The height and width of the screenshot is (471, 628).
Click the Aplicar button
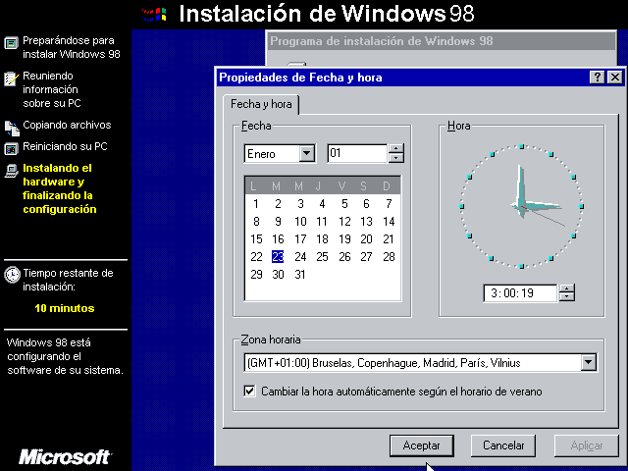tap(587, 445)
